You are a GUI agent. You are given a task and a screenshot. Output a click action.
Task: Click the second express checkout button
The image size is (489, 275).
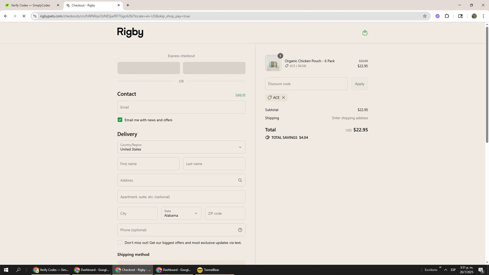coord(214,68)
